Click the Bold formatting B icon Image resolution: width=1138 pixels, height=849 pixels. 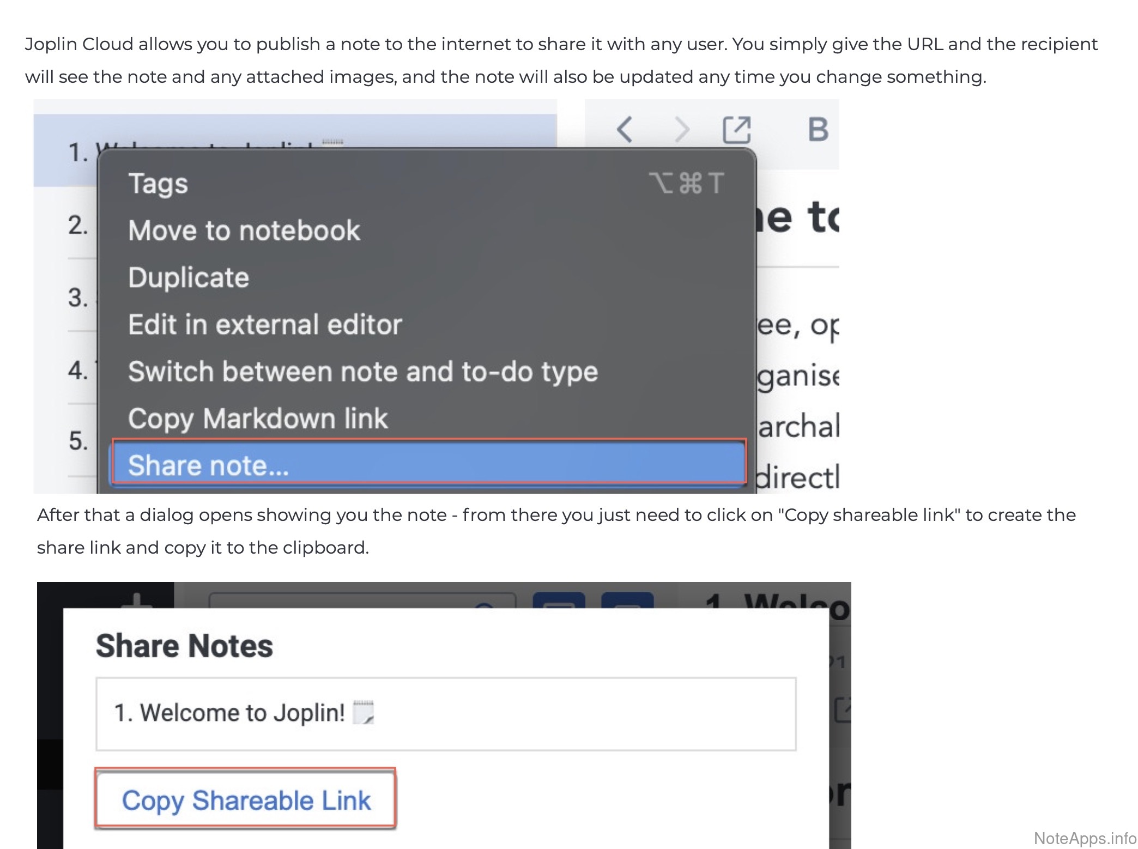818,130
